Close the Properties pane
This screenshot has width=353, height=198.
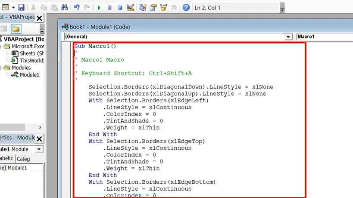pyautogui.click(x=39, y=139)
